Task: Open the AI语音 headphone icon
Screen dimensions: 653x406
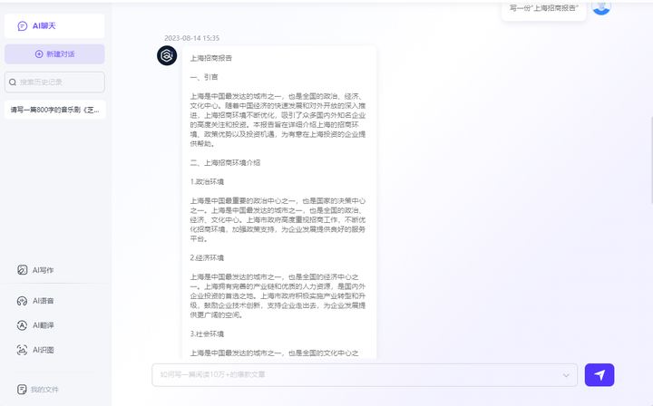Action: (23, 301)
